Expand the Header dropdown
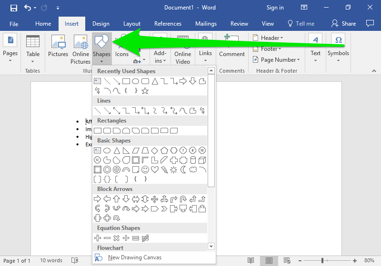This screenshot has width=381, height=266. coord(271,38)
